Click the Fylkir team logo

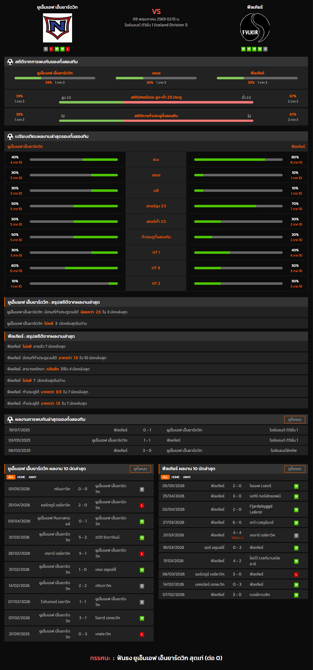point(255,28)
